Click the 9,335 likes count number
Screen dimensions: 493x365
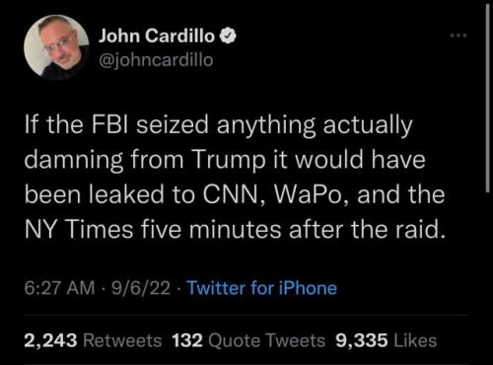362,340
